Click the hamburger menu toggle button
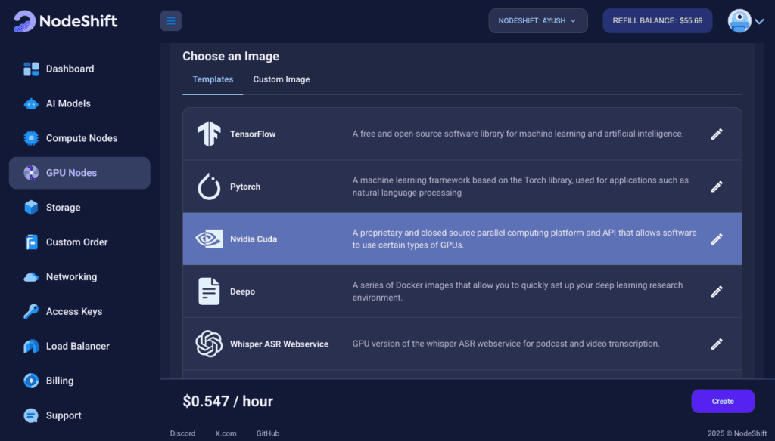The width and height of the screenshot is (775, 441). tap(170, 21)
